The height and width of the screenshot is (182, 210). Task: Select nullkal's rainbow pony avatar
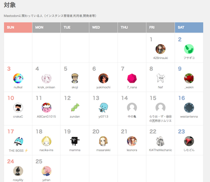coord(18,78)
